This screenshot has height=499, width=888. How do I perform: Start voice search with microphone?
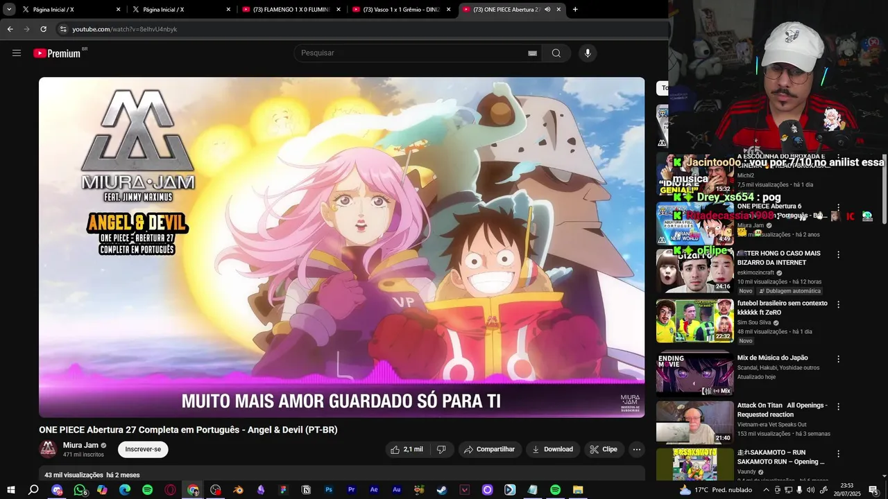point(588,53)
